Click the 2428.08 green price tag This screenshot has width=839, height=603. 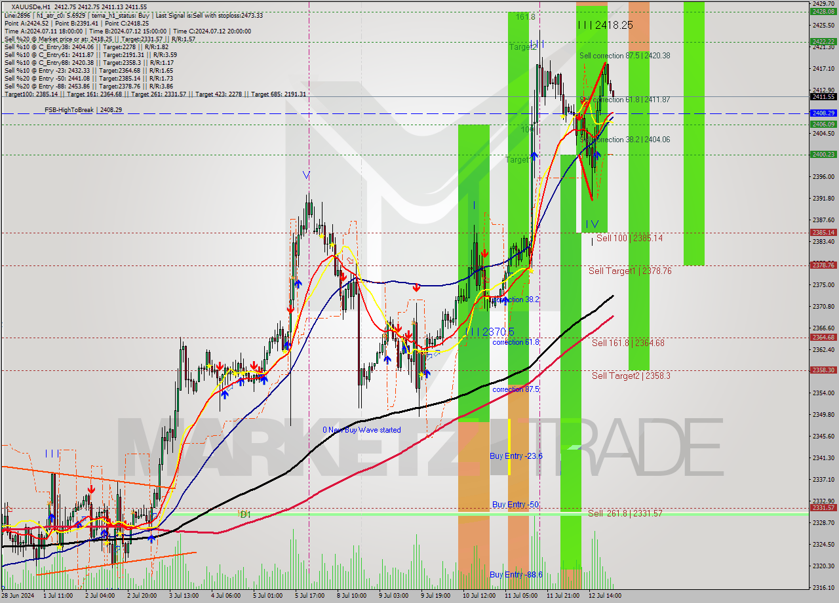823,11
